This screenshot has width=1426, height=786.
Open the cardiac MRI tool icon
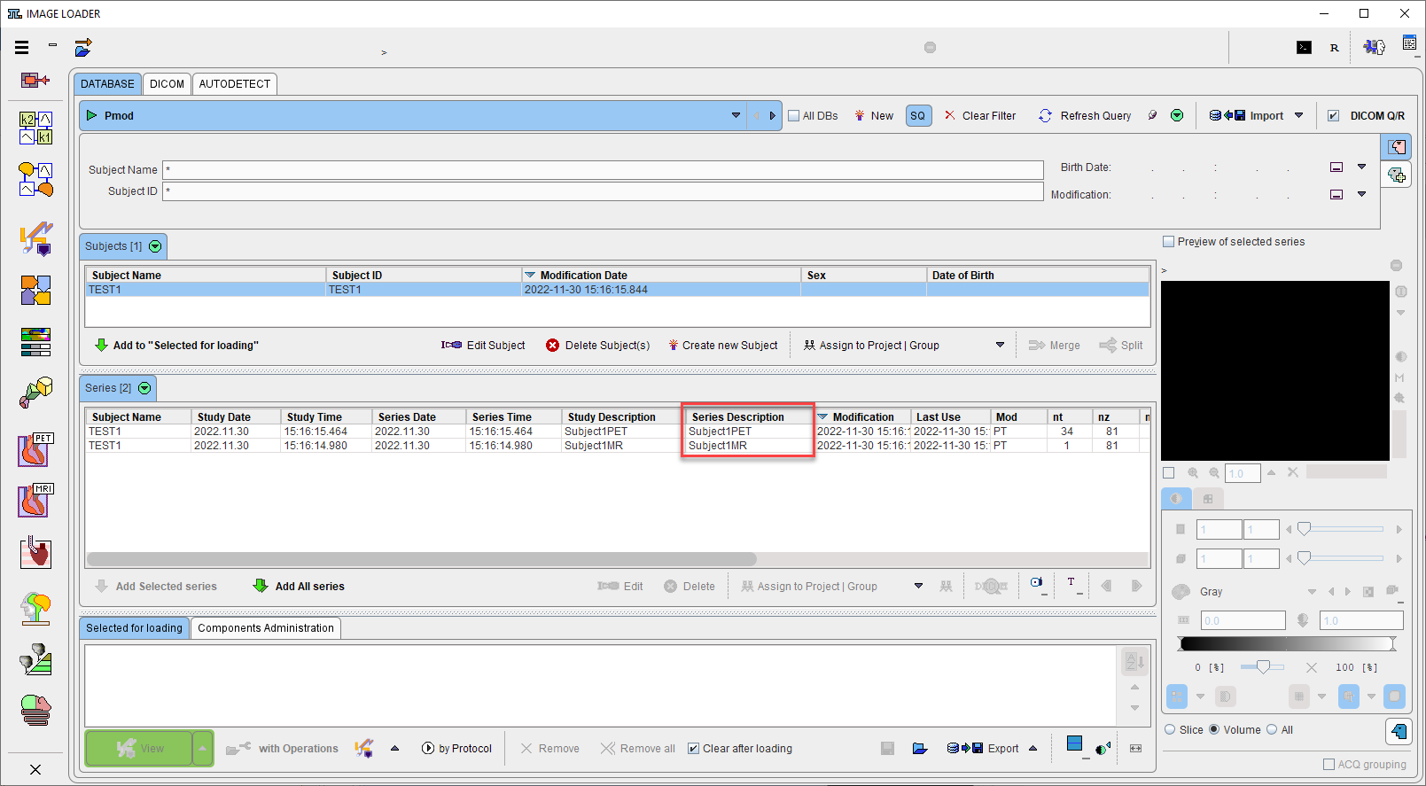35,501
